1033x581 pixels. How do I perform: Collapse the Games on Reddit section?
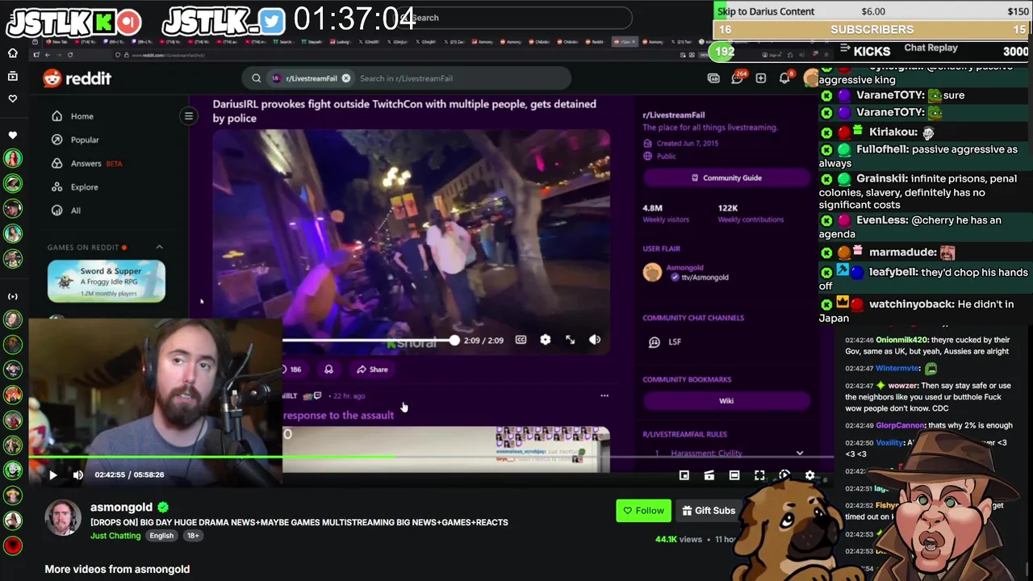click(159, 247)
